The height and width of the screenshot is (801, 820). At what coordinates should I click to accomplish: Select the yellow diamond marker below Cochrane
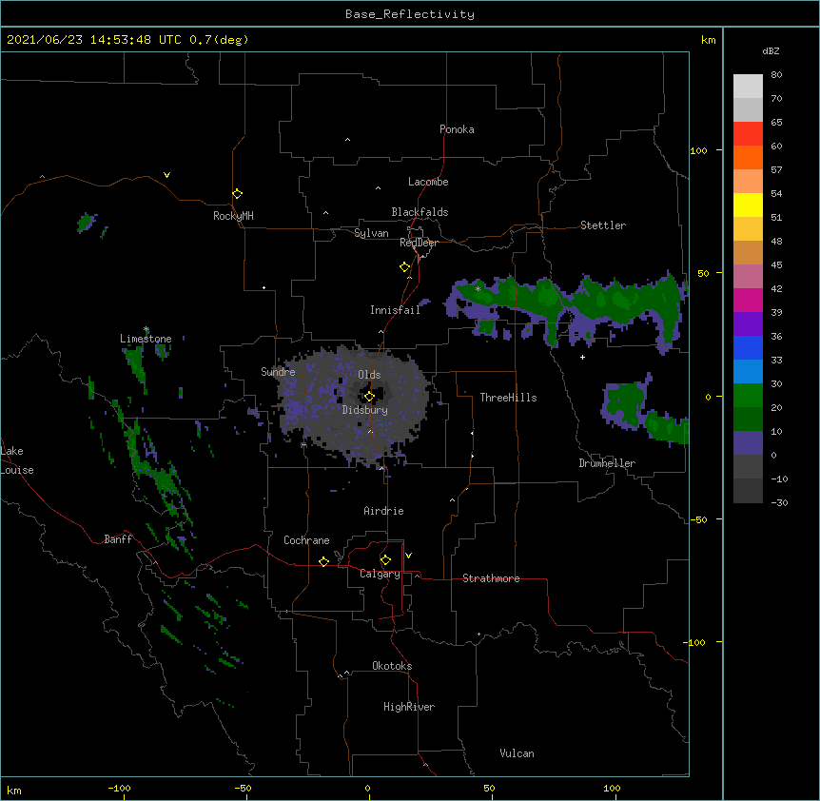pyautogui.click(x=323, y=561)
